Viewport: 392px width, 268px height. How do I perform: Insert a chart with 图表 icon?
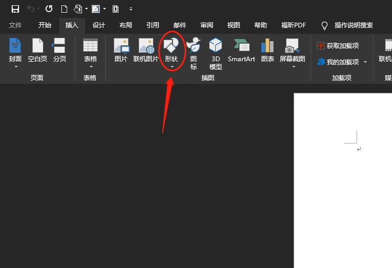click(x=267, y=45)
